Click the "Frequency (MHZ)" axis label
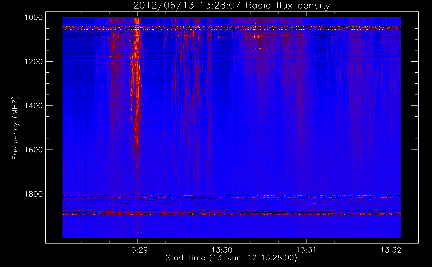The width and height of the screenshot is (432, 267). [x=15, y=128]
